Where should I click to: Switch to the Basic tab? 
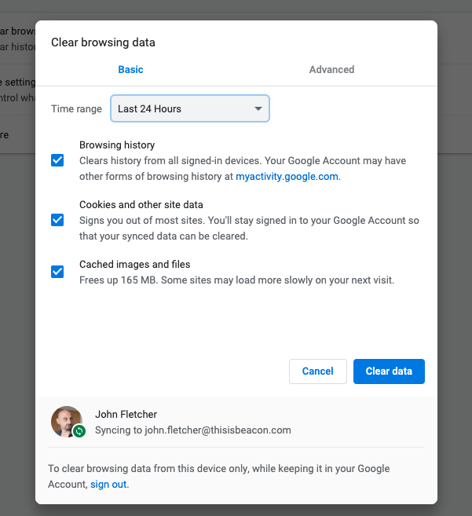tap(130, 70)
